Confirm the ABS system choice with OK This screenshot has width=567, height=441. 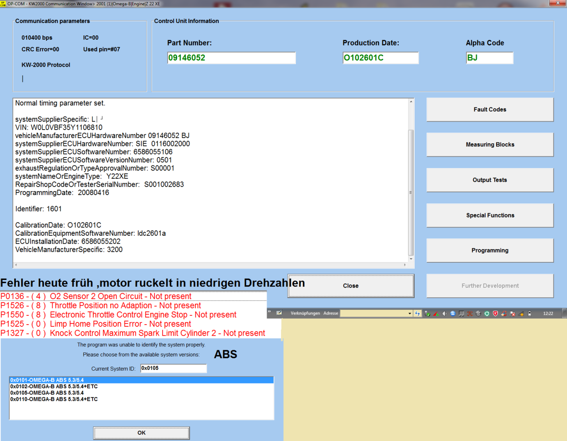[x=141, y=433]
